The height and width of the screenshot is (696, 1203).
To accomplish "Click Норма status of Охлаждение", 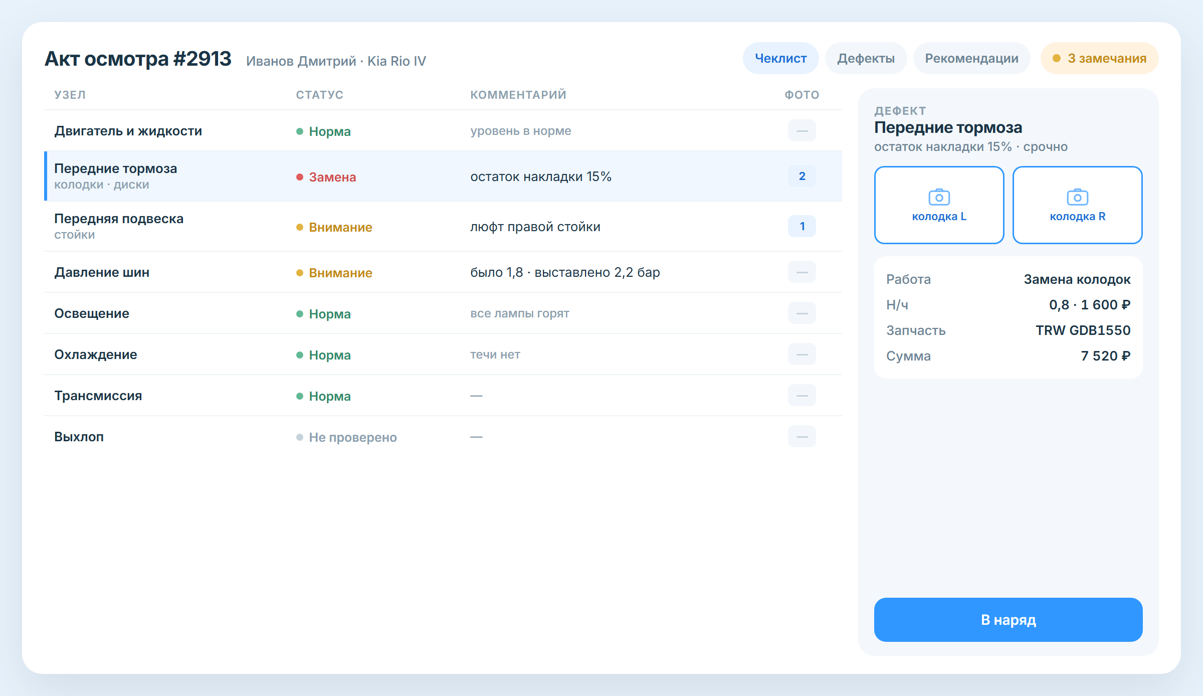I will coord(323,355).
